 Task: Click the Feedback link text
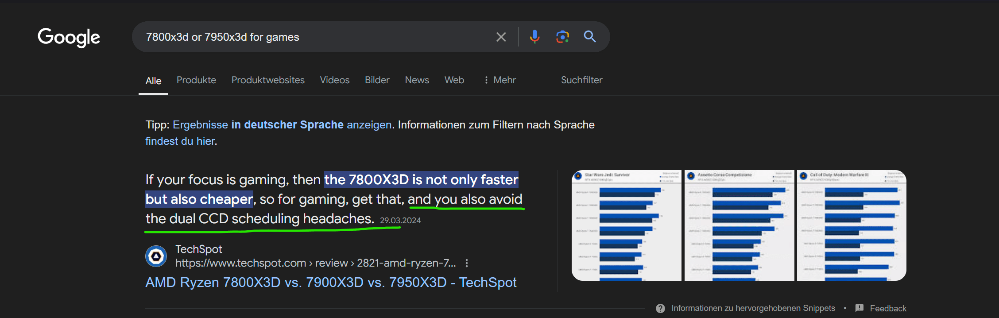pos(888,308)
